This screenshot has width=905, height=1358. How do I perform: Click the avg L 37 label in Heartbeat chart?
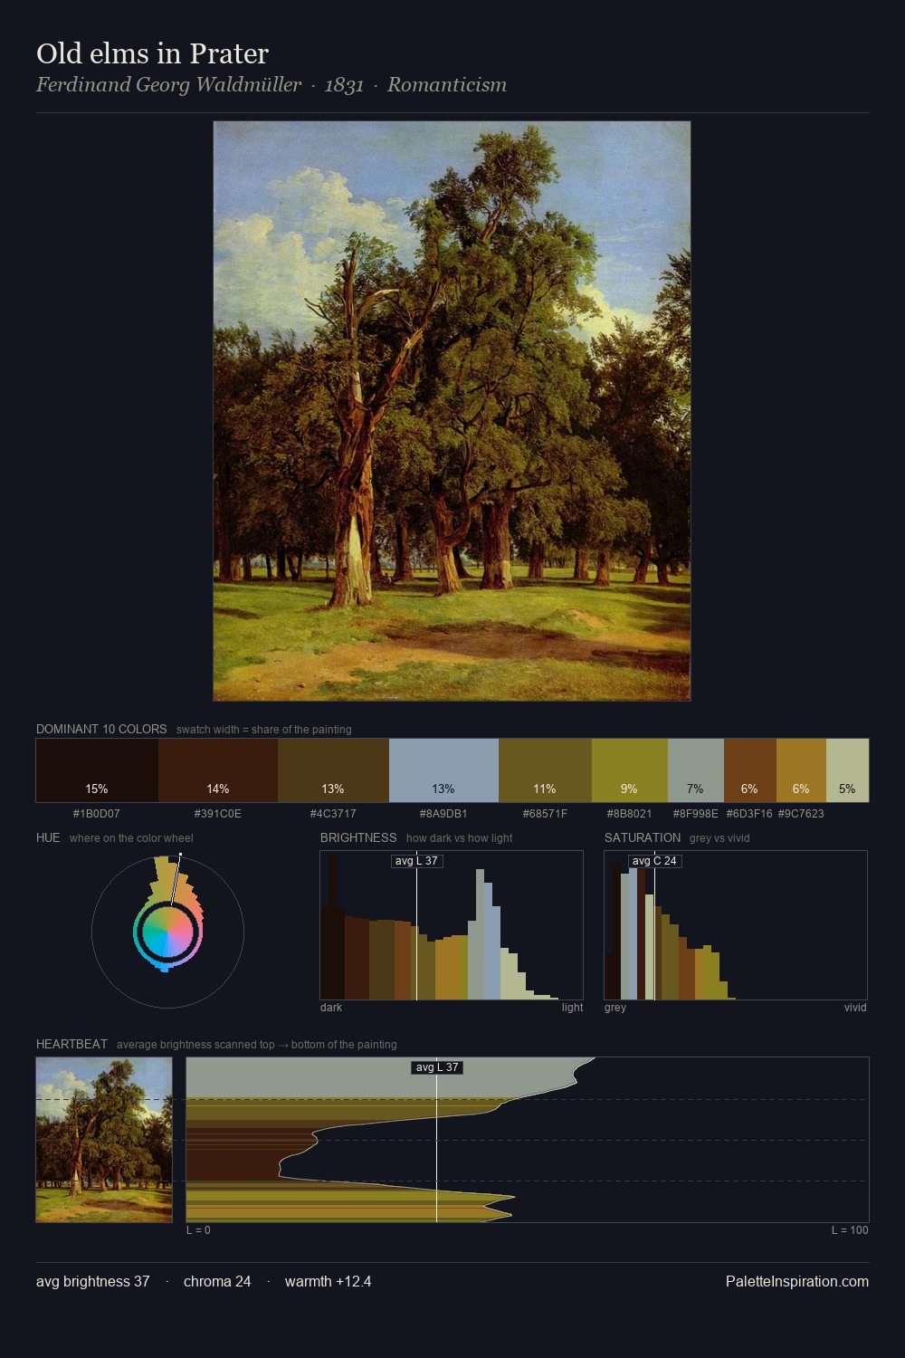pos(437,1067)
